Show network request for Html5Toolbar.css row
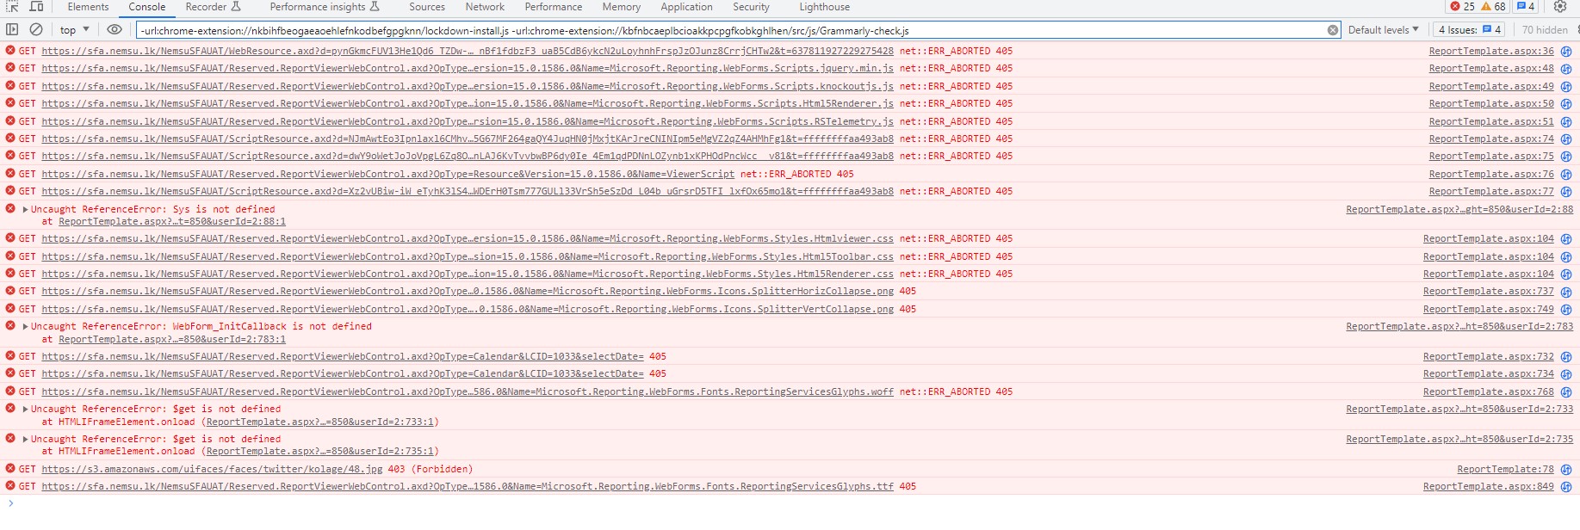The image size is (1580, 530). [x=1566, y=256]
